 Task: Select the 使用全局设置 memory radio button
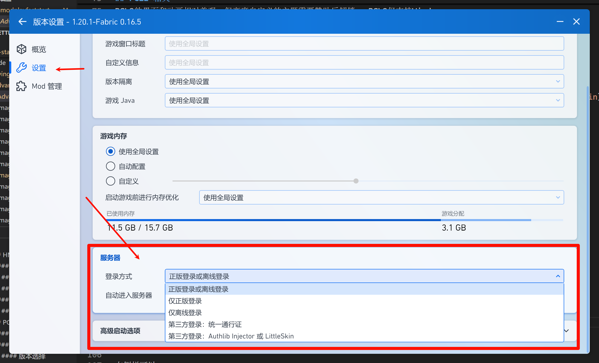pos(111,151)
